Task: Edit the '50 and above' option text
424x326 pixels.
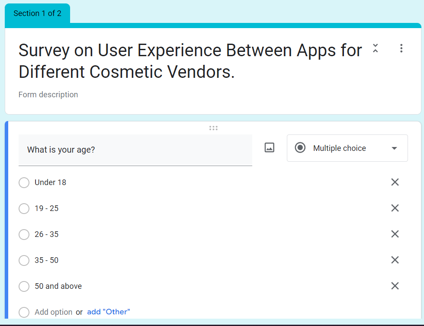Action: coord(58,286)
